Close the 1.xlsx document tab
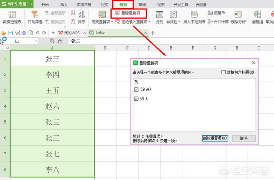This screenshot has width=274, height=180. coord(146,33)
